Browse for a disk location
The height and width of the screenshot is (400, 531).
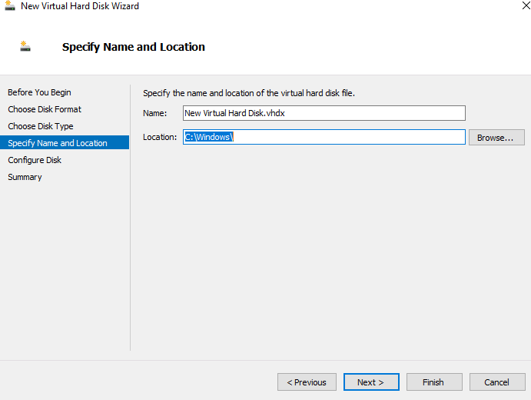(496, 137)
